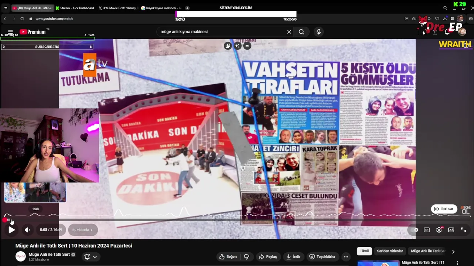Dislike the video
474x266 pixels.
click(x=247, y=257)
